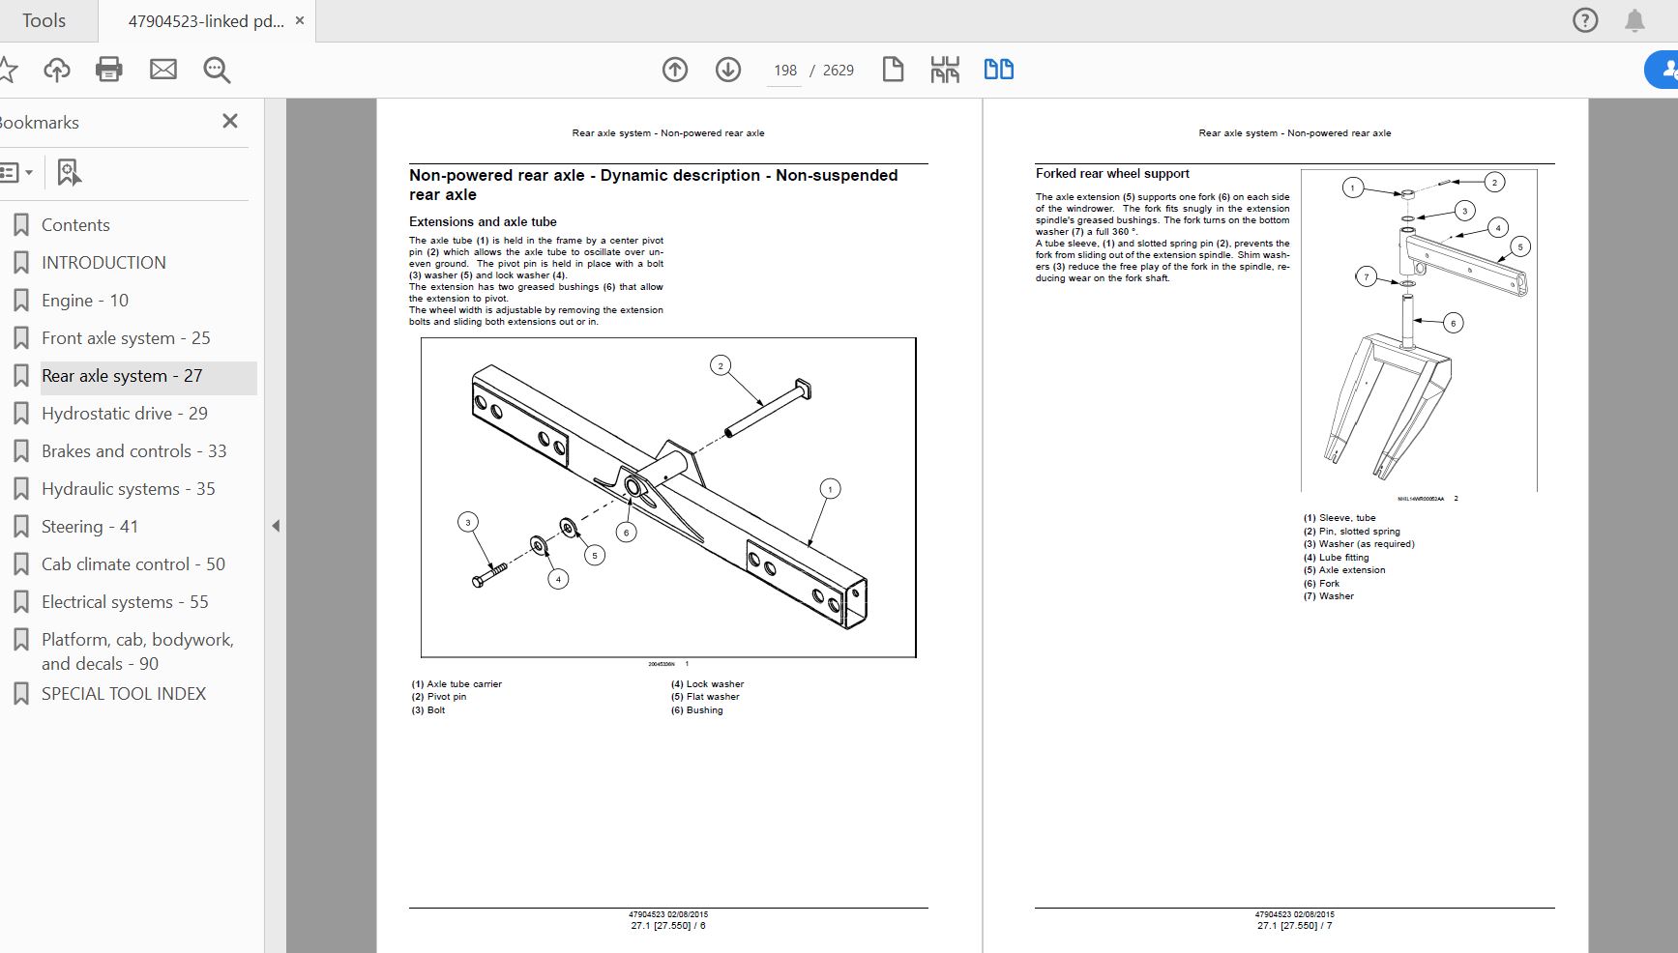Open bookmark options dropdown menu
The height and width of the screenshot is (953, 1678).
point(16,173)
